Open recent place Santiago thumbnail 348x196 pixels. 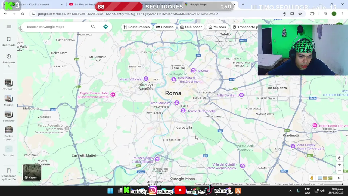[9, 114]
